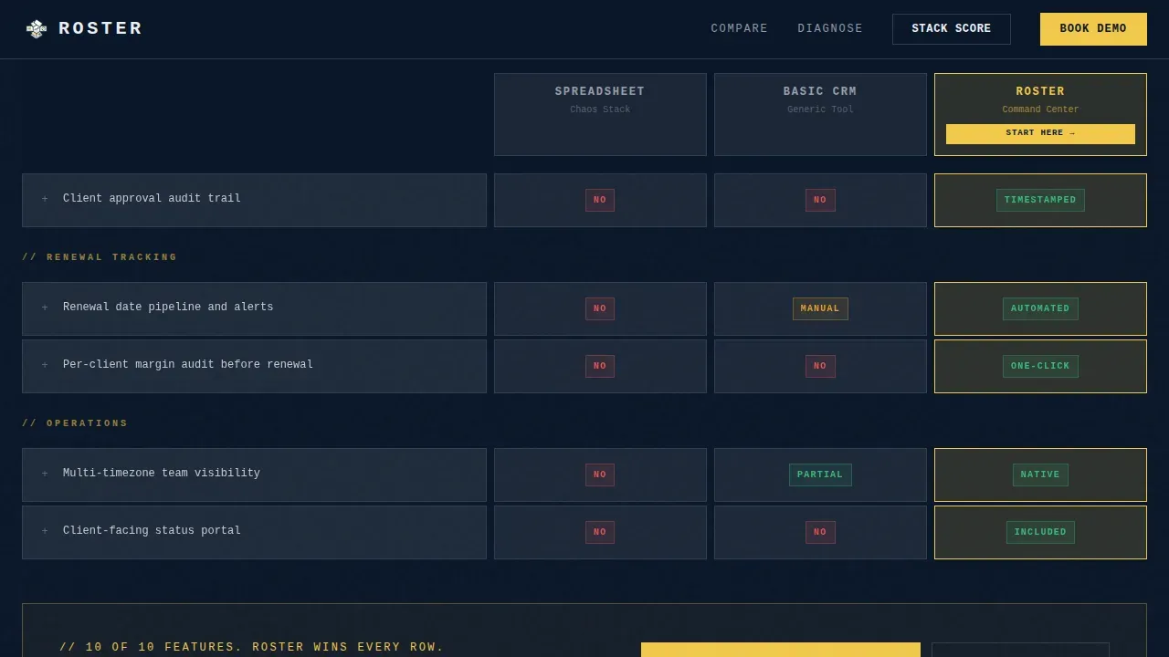This screenshot has width=1169, height=657.
Task: Click the TIMESTAMPED badge
Action: (1040, 200)
